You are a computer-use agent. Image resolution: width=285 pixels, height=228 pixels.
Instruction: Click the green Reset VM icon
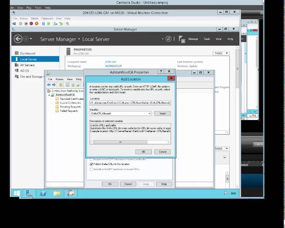pos(48,24)
